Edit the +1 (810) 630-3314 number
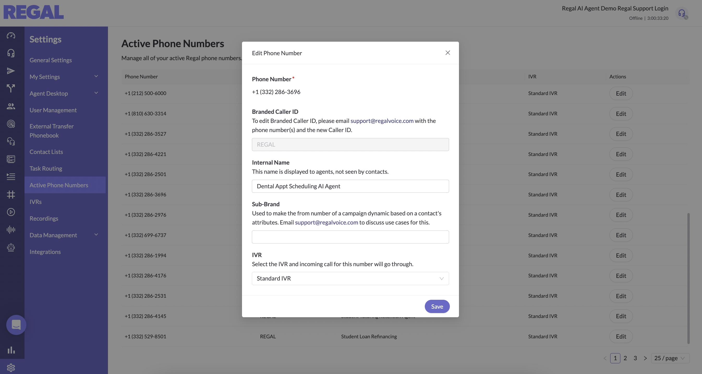Image resolution: width=702 pixels, height=374 pixels. pyautogui.click(x=621, y=114)
